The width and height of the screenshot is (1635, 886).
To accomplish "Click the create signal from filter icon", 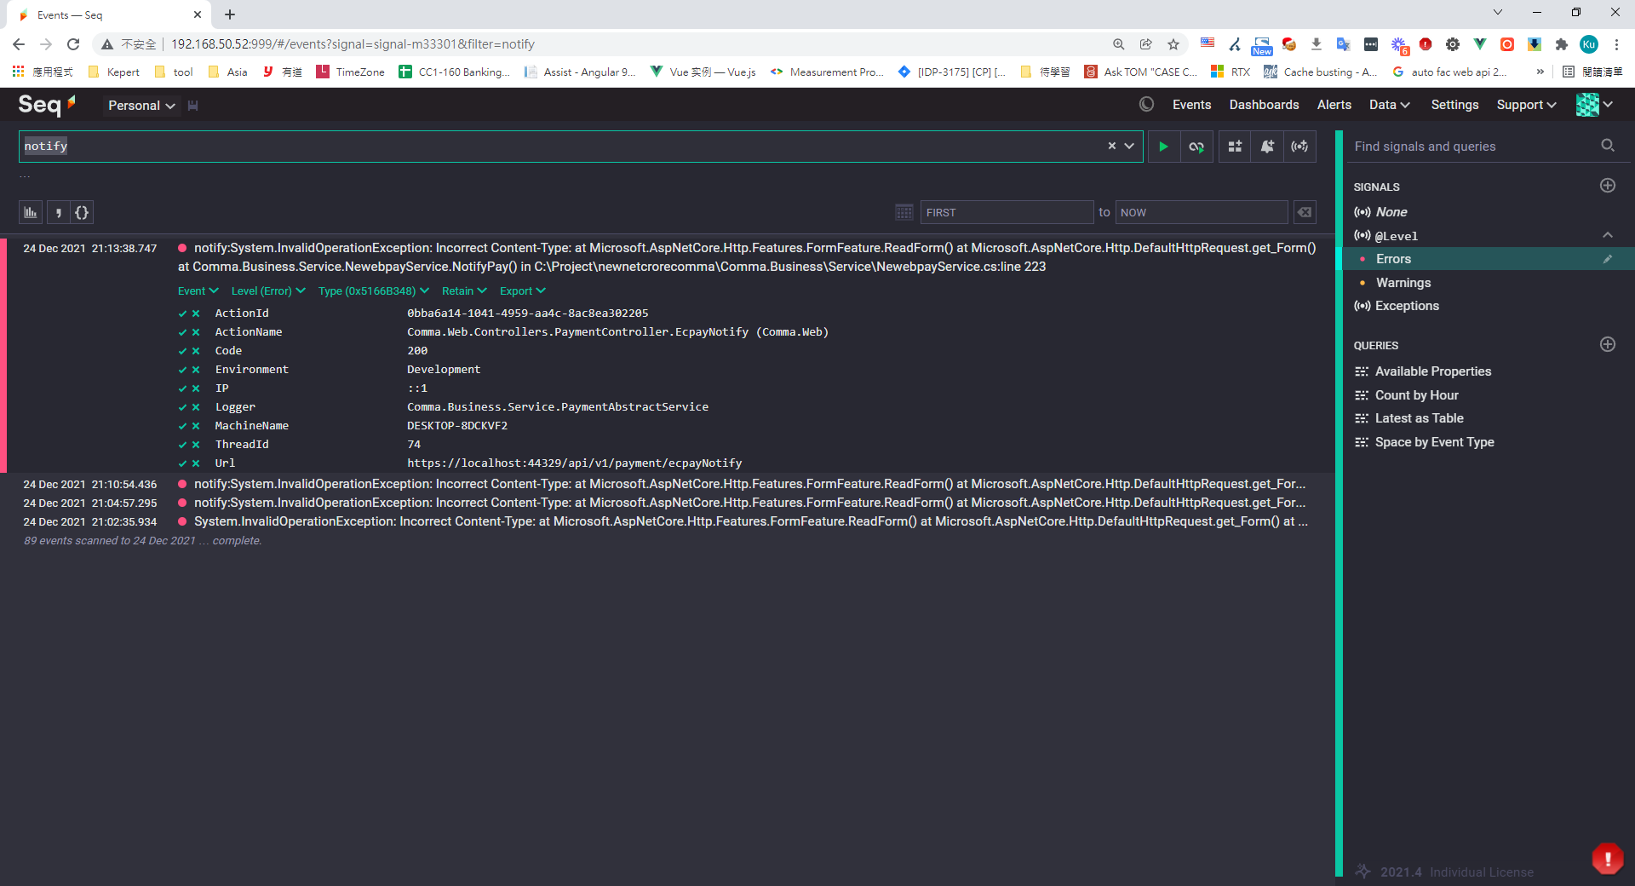I will click(x=1299, y=147).
